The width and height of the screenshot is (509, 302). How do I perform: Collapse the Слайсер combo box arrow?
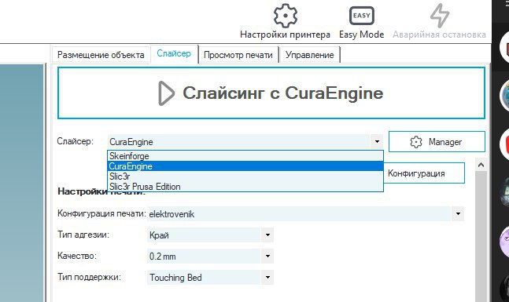377,142
